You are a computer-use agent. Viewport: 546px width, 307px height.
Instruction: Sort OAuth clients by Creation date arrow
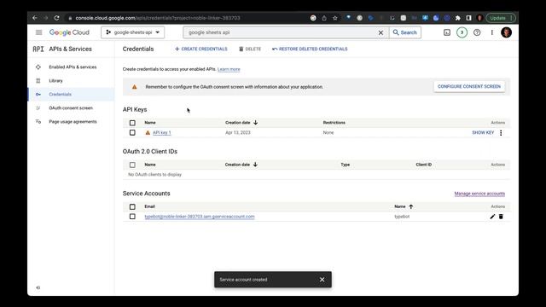pyautogui.click(x=255, y=165)
